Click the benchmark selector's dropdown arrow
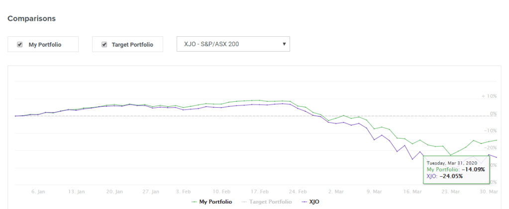This screenshot has width=509, height=209. pos(284,44)
